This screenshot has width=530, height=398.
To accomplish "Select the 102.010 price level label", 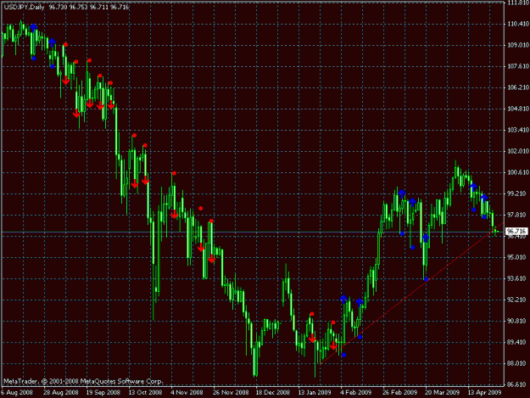I will (x=517, y=151).
